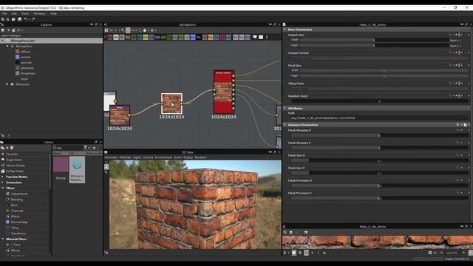Open the Geometry menu in 3D View
Screen dimensions: 473x266
pos(111,157)
